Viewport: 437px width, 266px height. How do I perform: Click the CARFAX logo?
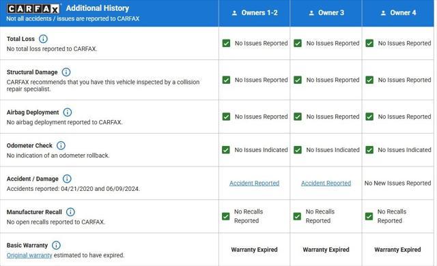click(x=33, y=9)
